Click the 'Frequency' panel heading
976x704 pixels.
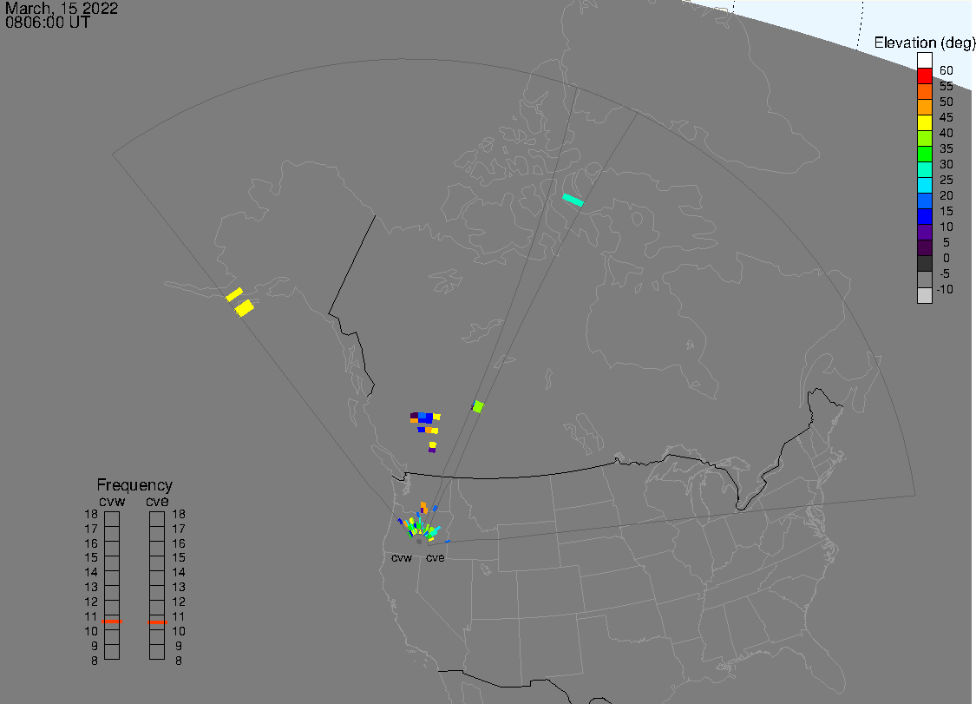click(134, 484)
